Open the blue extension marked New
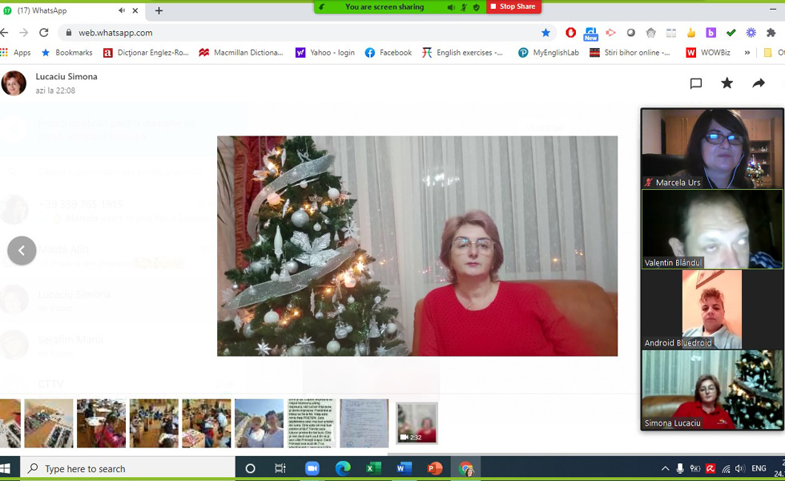The image size is (785, 481). tap(591, 34)
